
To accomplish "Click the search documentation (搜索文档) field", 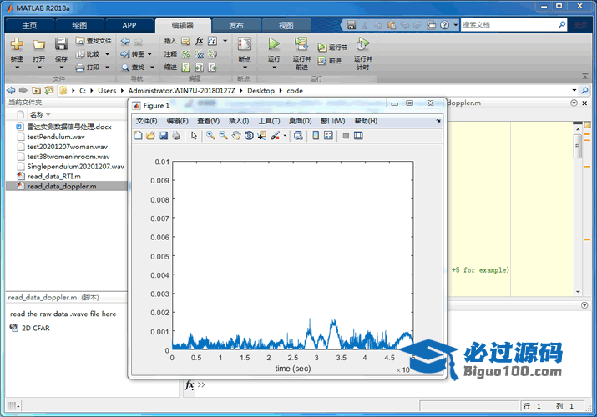I will point(508,25).
